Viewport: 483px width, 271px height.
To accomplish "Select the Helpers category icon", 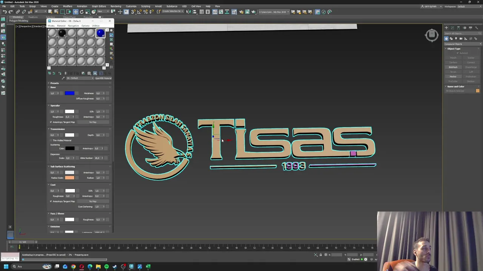I will (466, 38).
